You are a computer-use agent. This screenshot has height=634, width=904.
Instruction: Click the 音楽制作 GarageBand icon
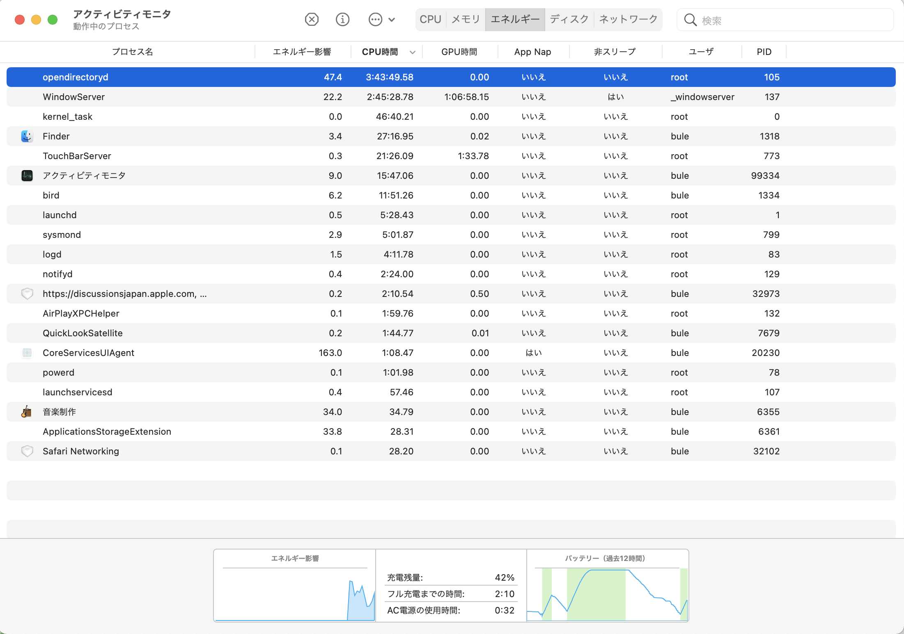pyautogui.click(x=27, y=412)
